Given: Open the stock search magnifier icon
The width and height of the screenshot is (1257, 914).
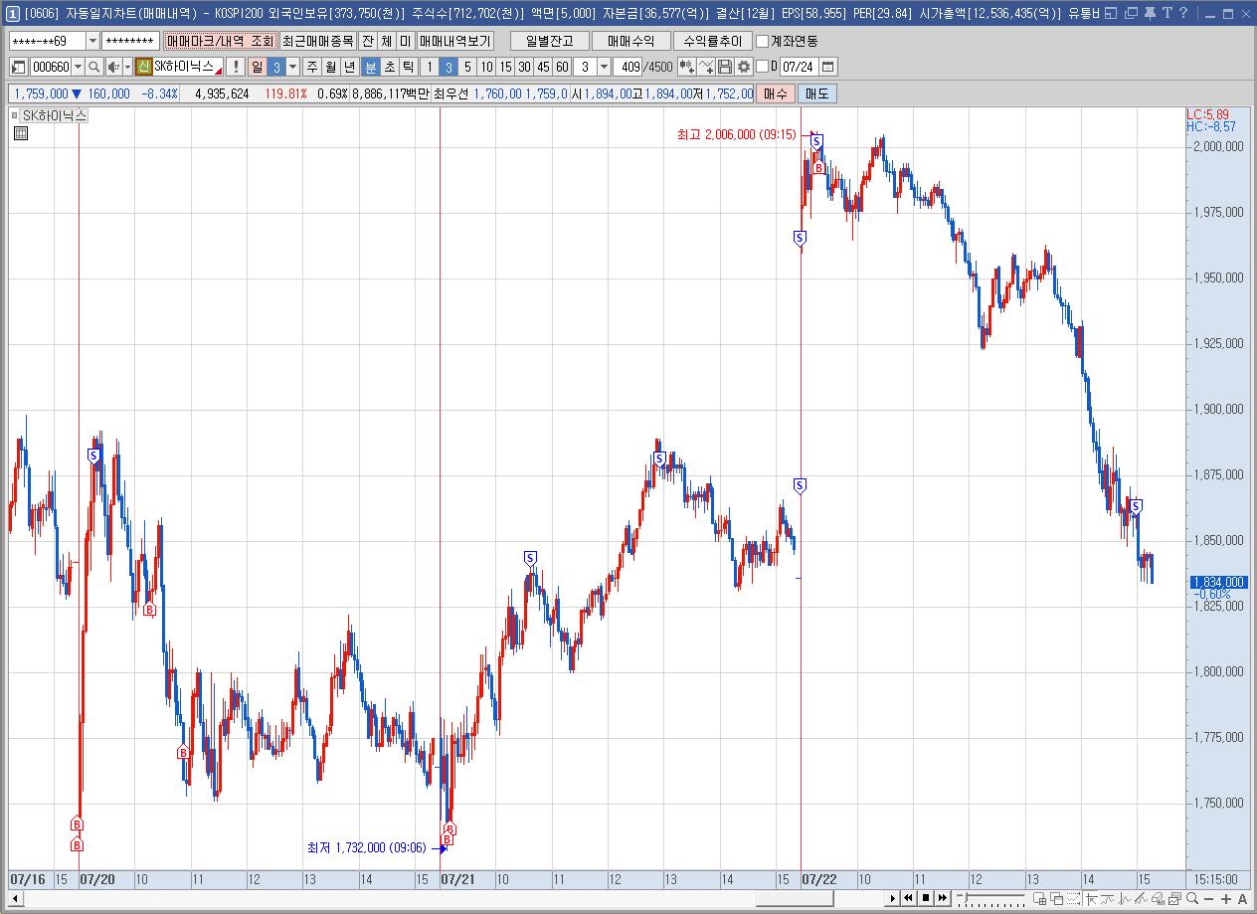Looking at the screenshot, I should tap(93, 67).
